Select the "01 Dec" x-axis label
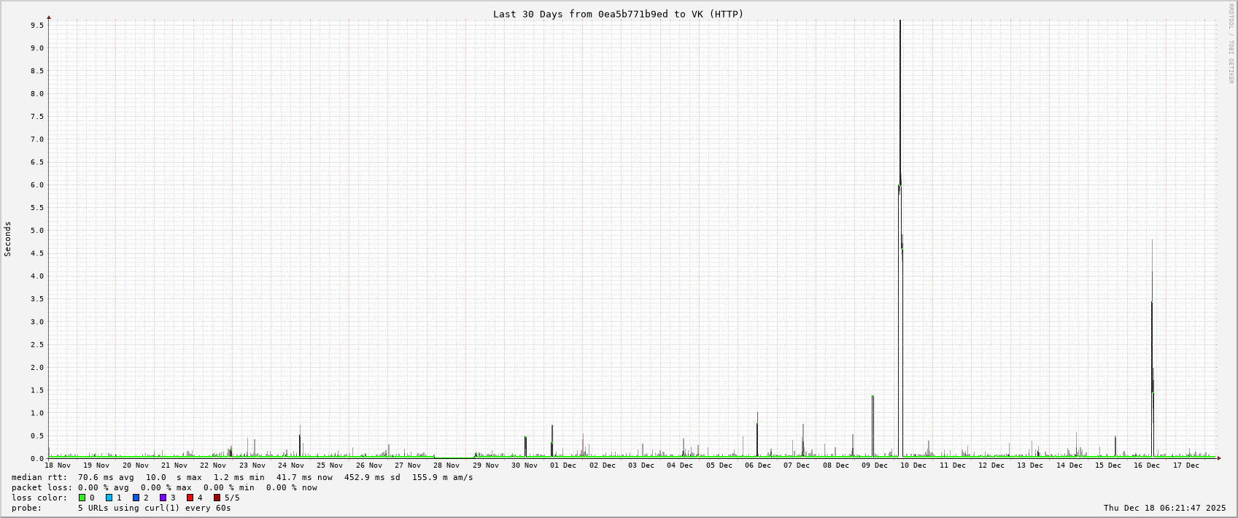 562,465
